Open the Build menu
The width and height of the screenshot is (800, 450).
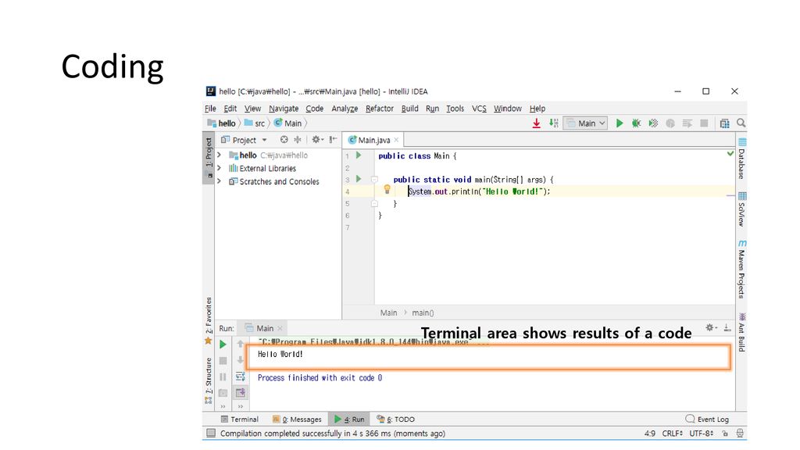point(409,108)
